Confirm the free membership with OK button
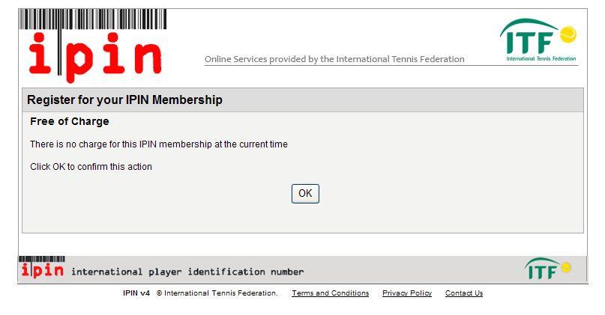 (x=305, y=193)
